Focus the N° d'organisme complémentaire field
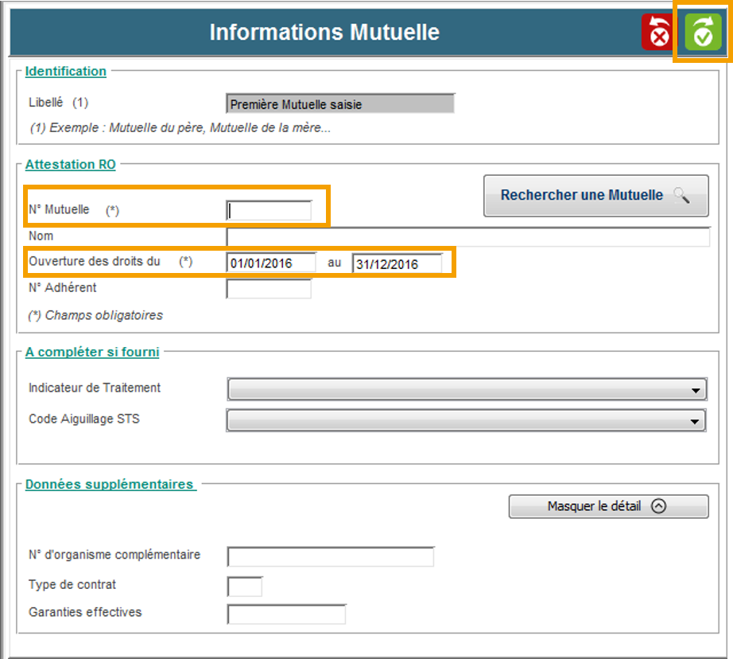733x659 pixels. pyautogui.click(x=331, y=556)
